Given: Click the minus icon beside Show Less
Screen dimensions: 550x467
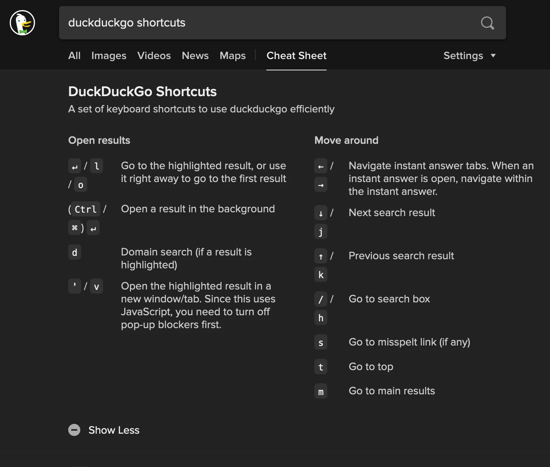Looking at the screenshot, I should 74,430.
